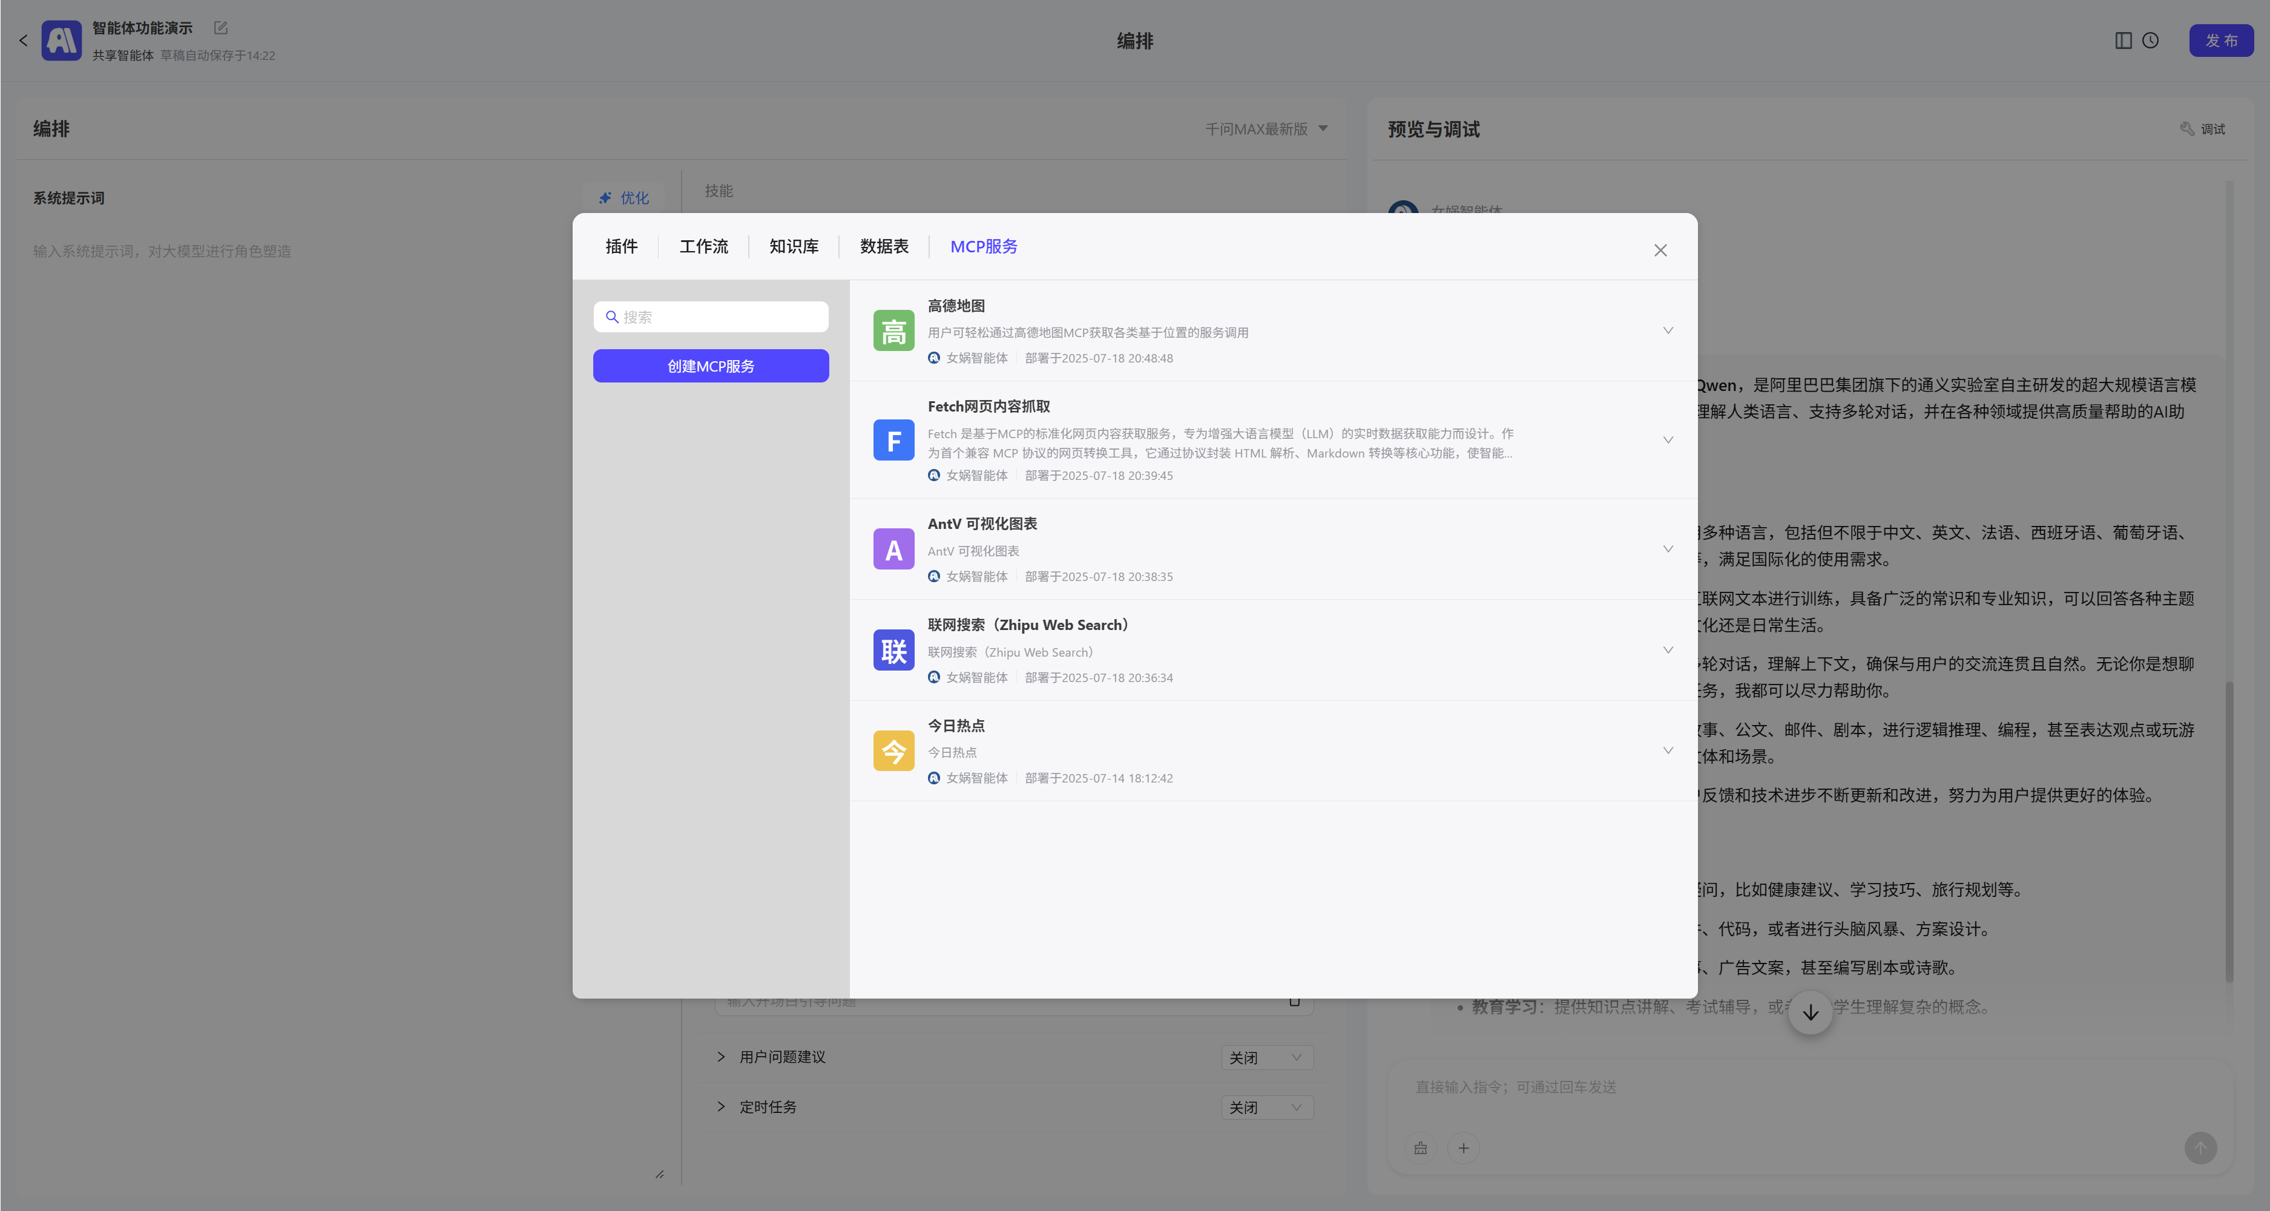Open the 用户问题建议 关闭 dropdown

(1266, 1057)
